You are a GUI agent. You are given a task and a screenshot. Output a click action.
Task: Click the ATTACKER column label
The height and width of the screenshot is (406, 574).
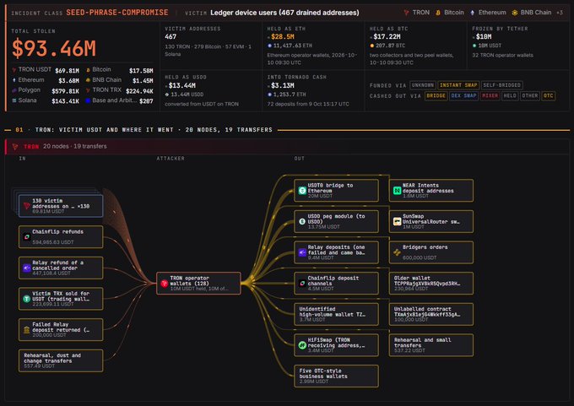pos(171,159)
